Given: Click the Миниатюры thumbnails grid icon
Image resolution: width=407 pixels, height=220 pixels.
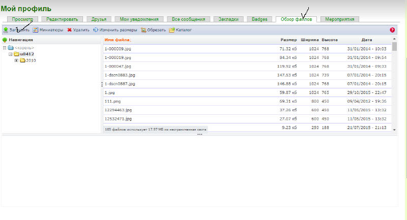Looking at the screenshot, I should (35, 30).
